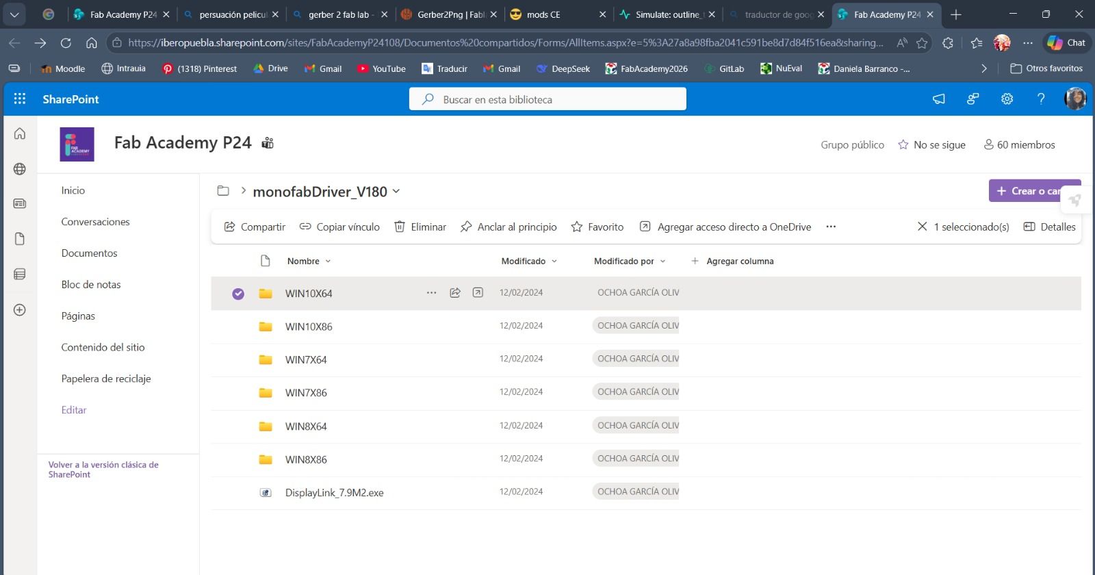Screen dimensions: 1095x575
Task: Open the Nombre column sort dropdown
Action: pyautogui.click(x=328, y=261)
